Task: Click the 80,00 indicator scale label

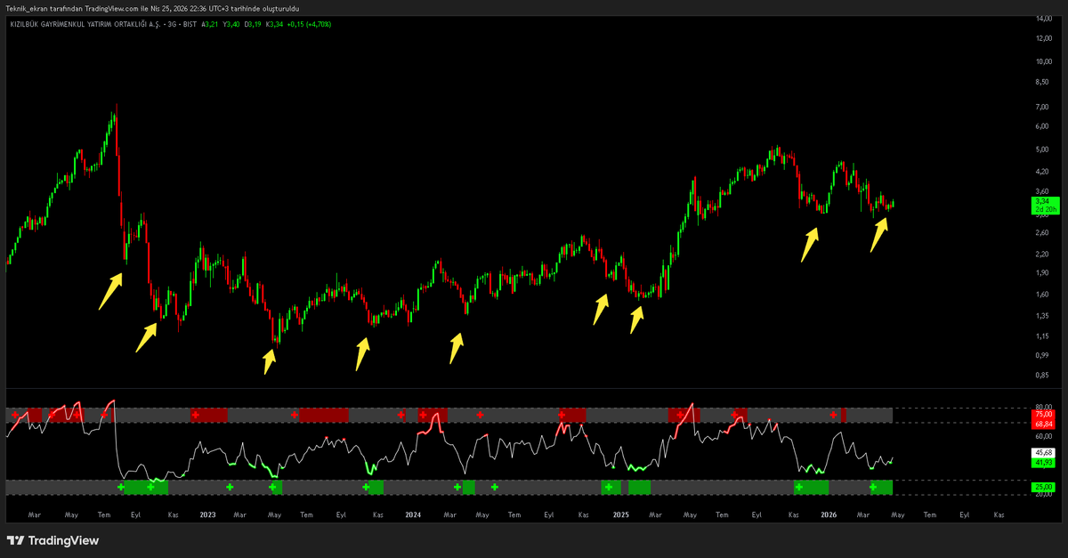Action: 1043,407
